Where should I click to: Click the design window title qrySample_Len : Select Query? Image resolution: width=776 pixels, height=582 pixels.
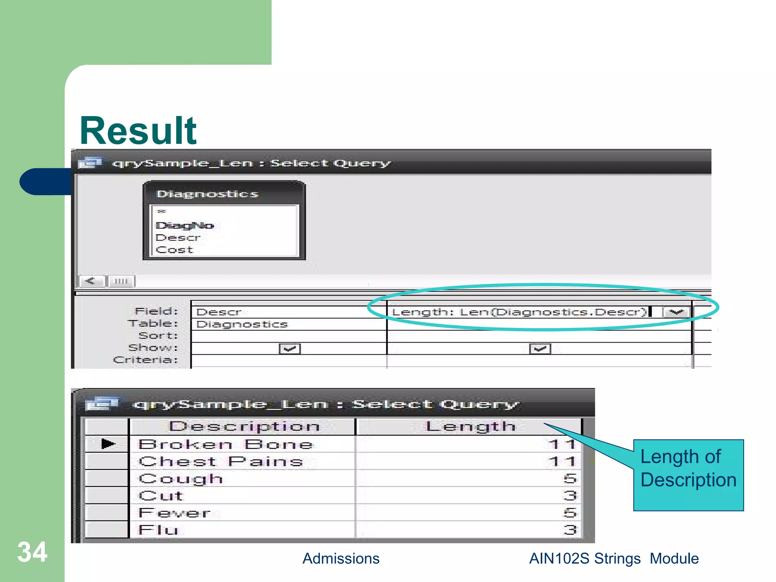pyautogui.click(x=251, y=163)
